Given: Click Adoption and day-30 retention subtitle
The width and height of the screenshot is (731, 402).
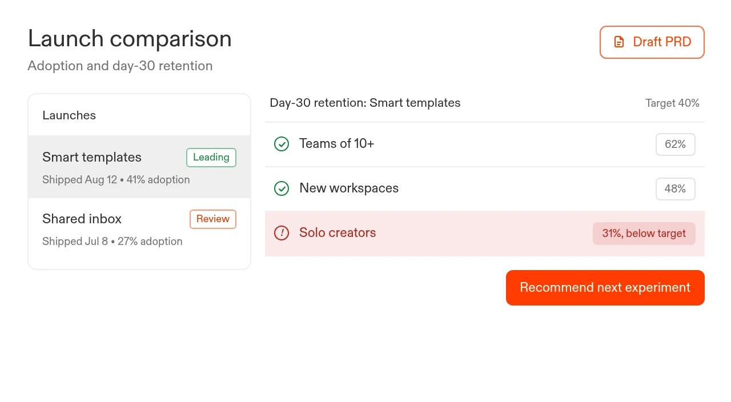Looking at the screenshot, I should 120,66.
